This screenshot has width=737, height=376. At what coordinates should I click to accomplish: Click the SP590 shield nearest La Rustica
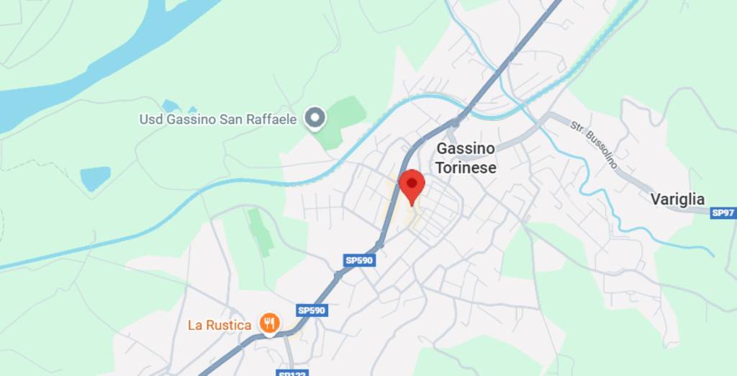click(x=312, y=310)
